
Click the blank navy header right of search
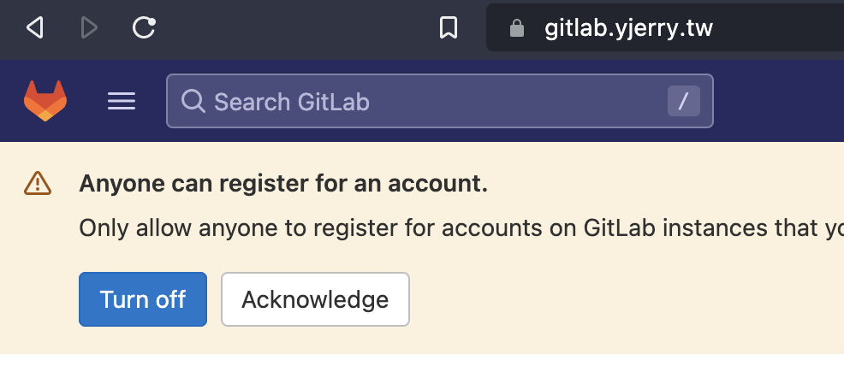pyautogui.click(x=779, y=102)
